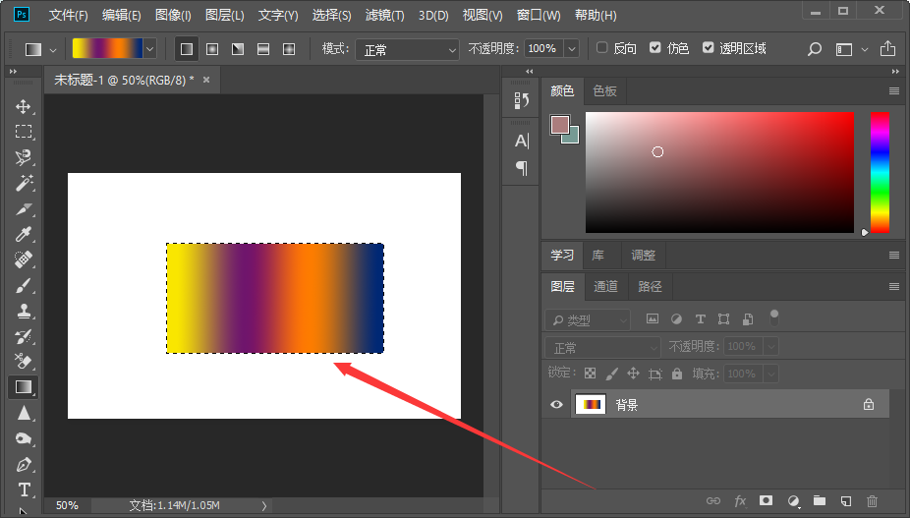Open the history panel icon

521,101
